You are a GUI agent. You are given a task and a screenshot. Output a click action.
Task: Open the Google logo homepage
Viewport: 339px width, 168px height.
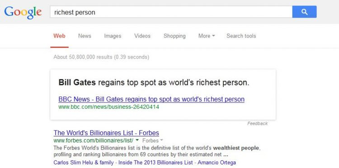[23, 12]
